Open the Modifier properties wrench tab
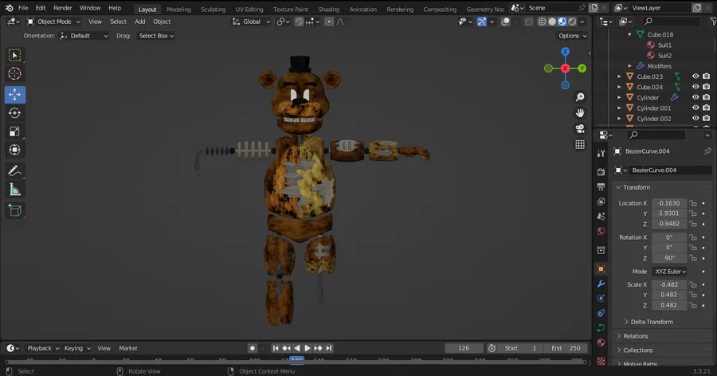The height and width of the screenshot is (376, 717). click(601, 284)
